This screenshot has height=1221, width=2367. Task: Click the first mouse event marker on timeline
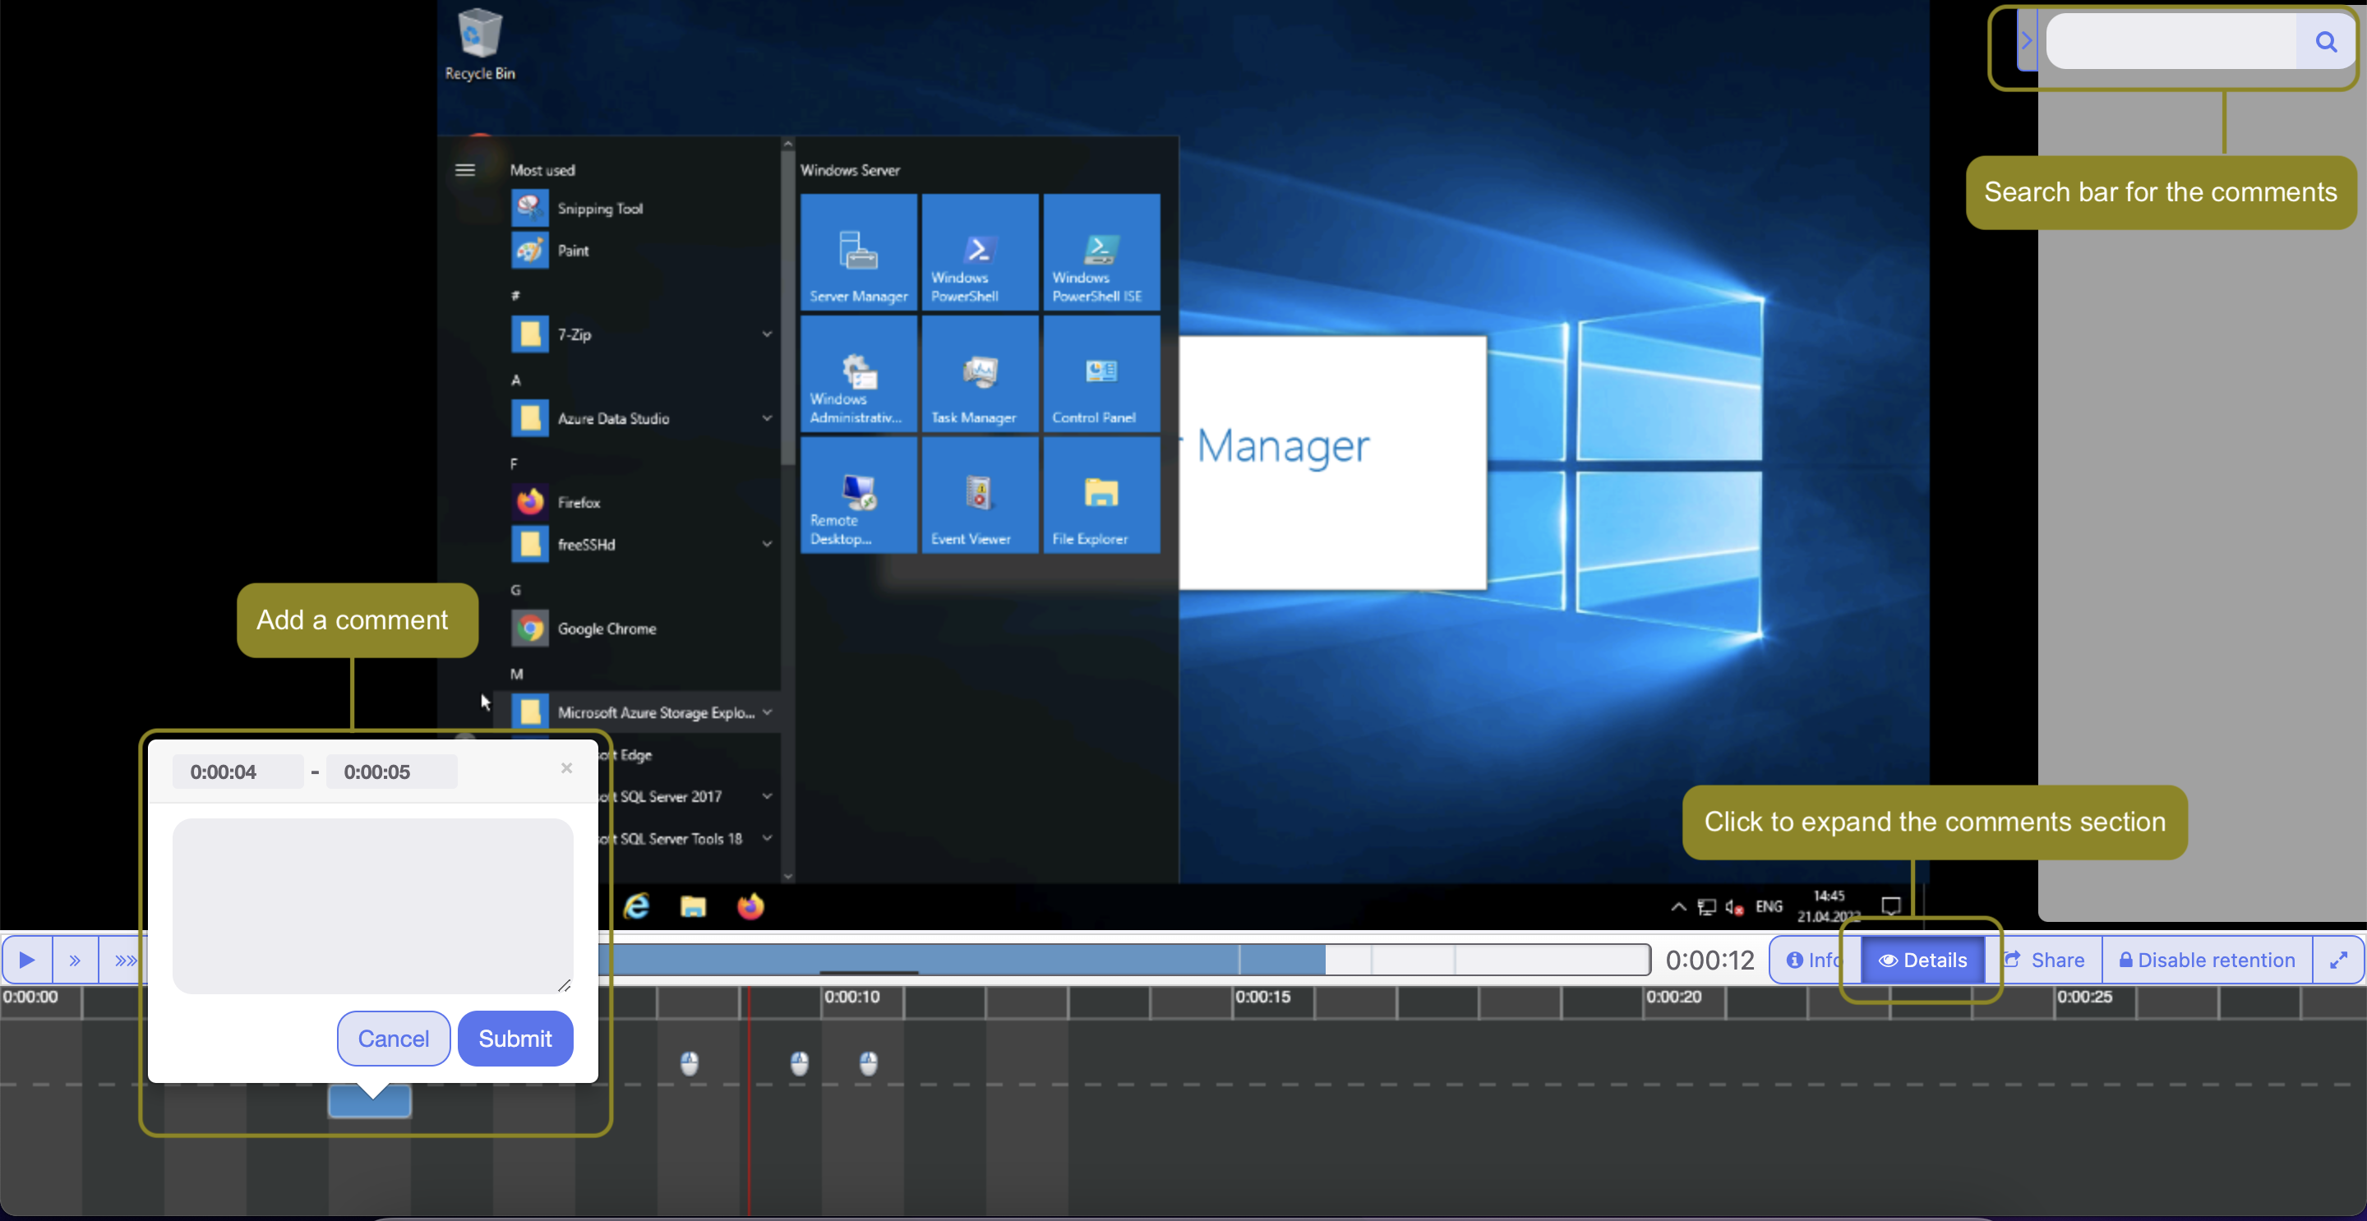[690, 1063]
